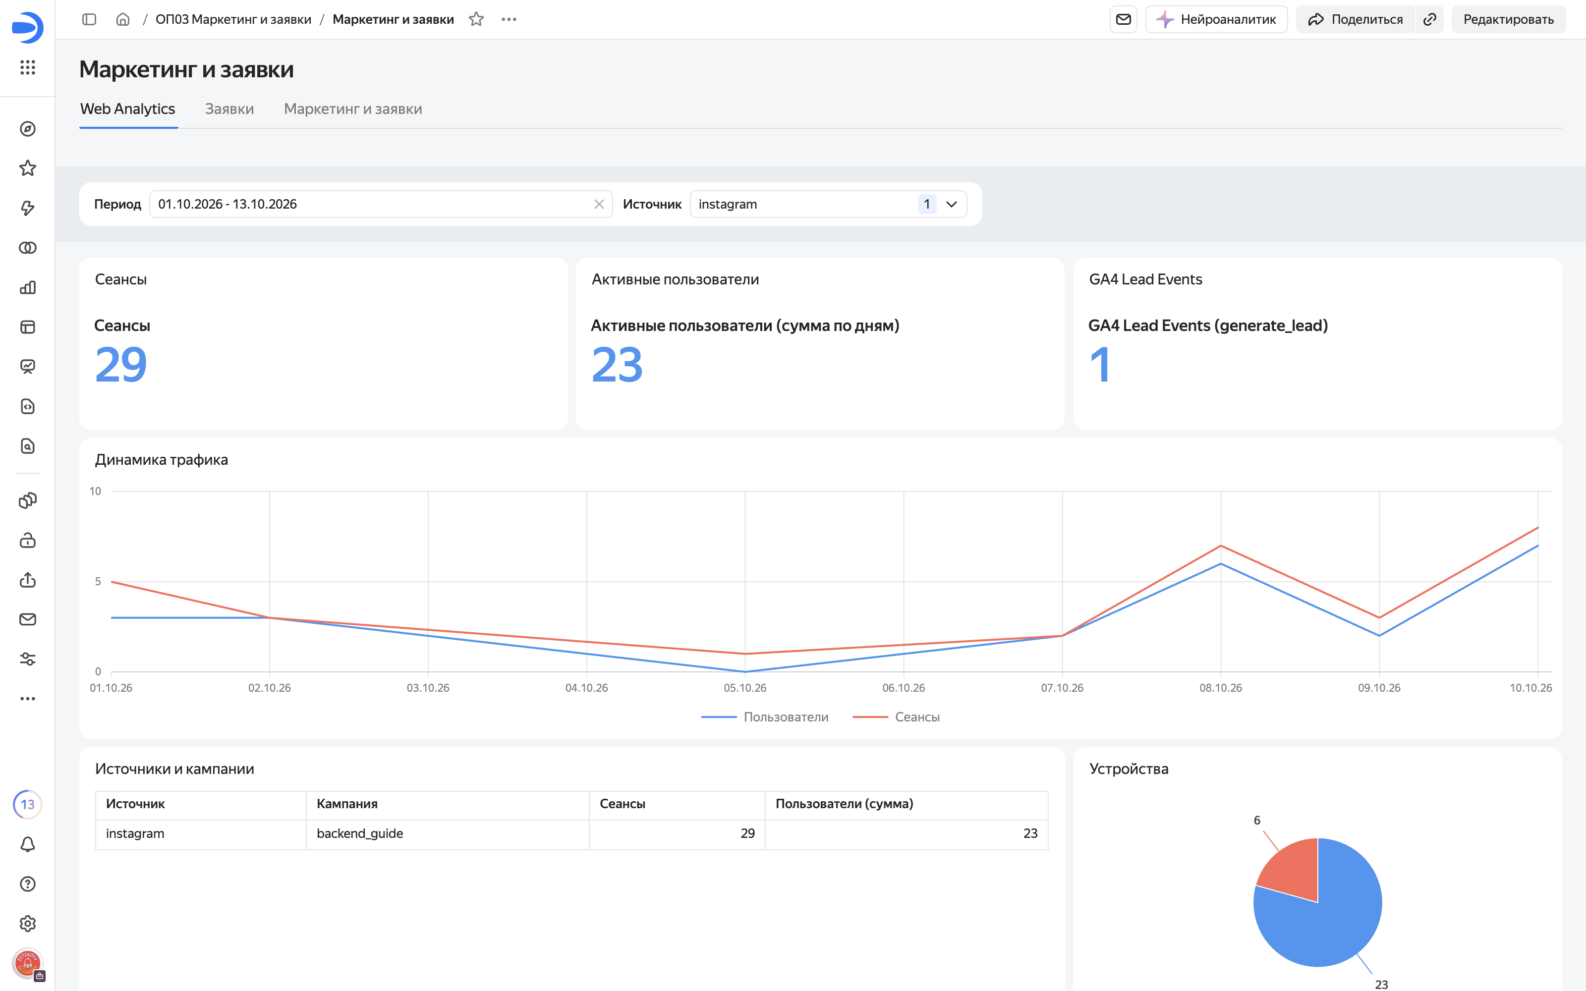Viewport: 1586px width, 991px height.
Task: Open the stacked cubes collections icon
Action: (x=28, y=501)
